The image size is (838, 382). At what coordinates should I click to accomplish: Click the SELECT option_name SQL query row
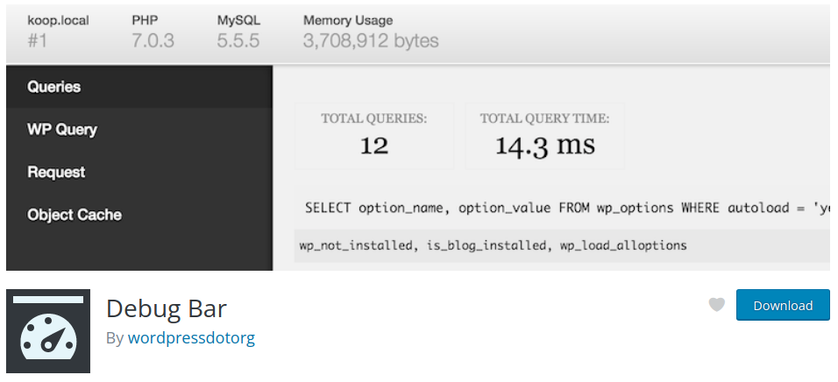pos(562,208)
